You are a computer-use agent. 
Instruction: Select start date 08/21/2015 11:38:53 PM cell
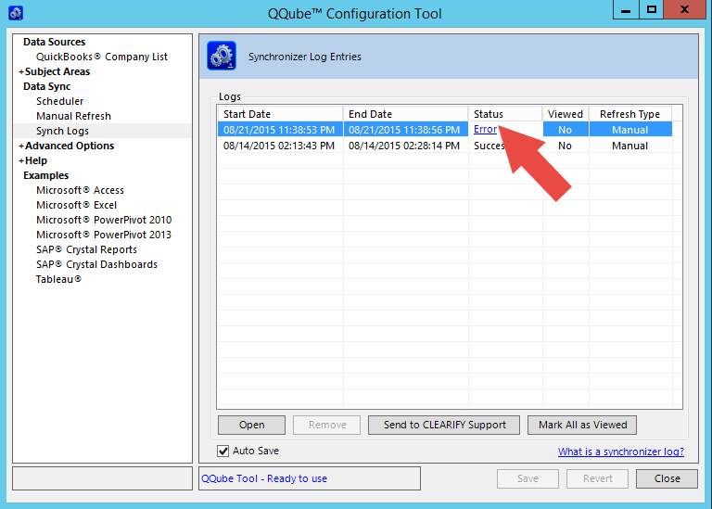pos(280,130)
